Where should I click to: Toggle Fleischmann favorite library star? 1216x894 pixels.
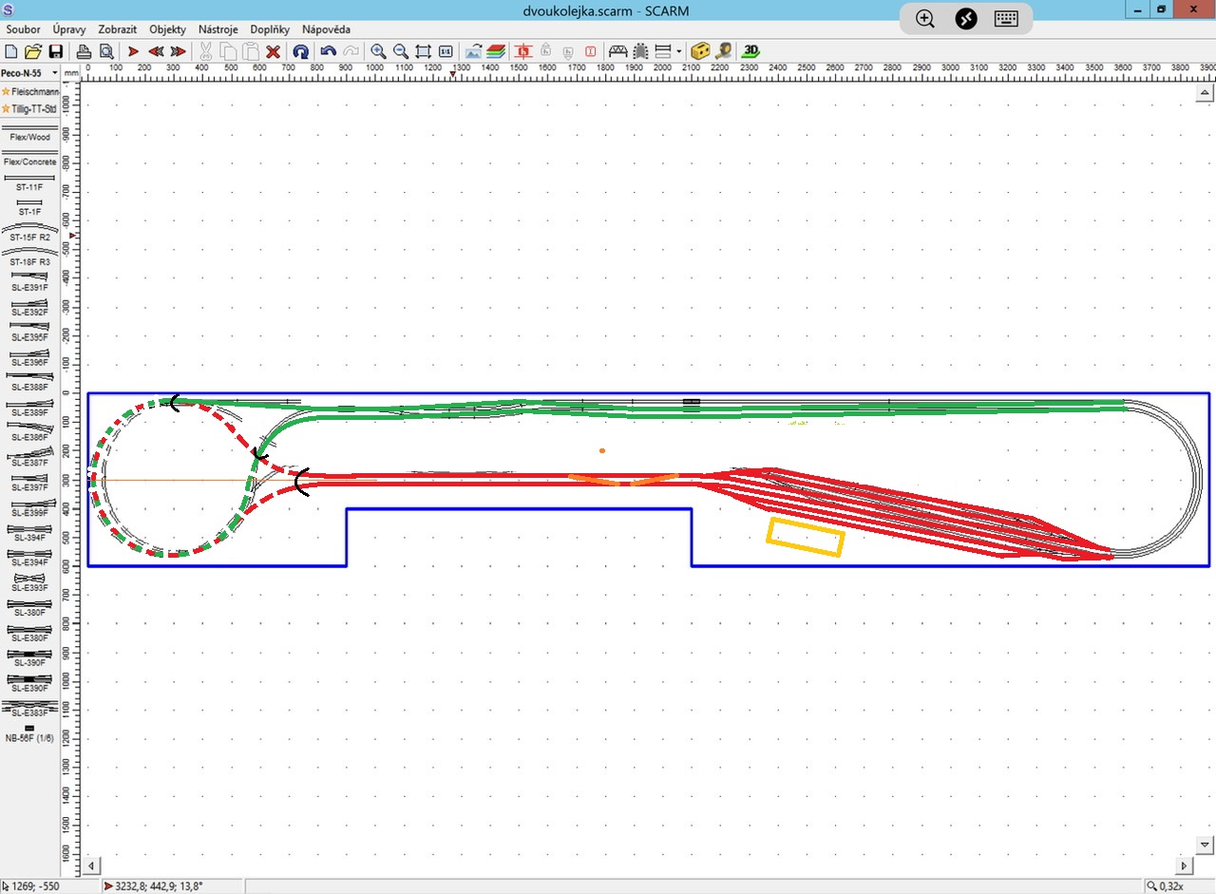coord(6,91)
